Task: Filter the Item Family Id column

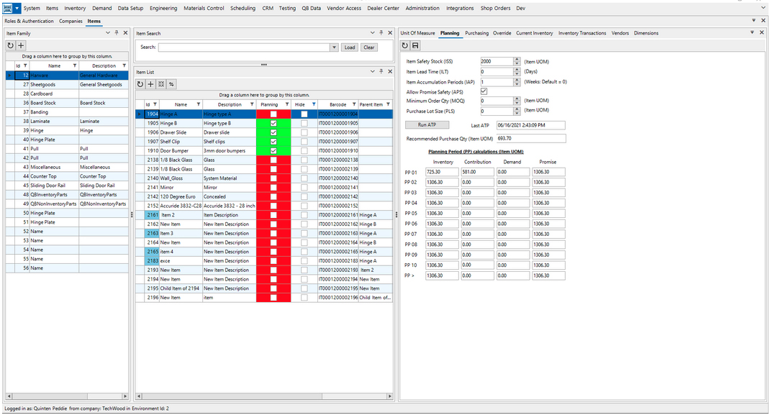Action: point(25,65)
